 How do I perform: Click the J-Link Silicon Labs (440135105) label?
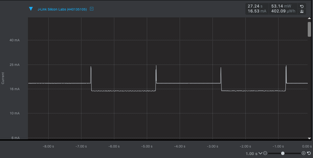click(62, 9)
